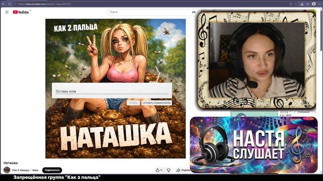The image size is (323, 181).
Task: Go to the YouTube home logo
Action: tap(21, 12)
